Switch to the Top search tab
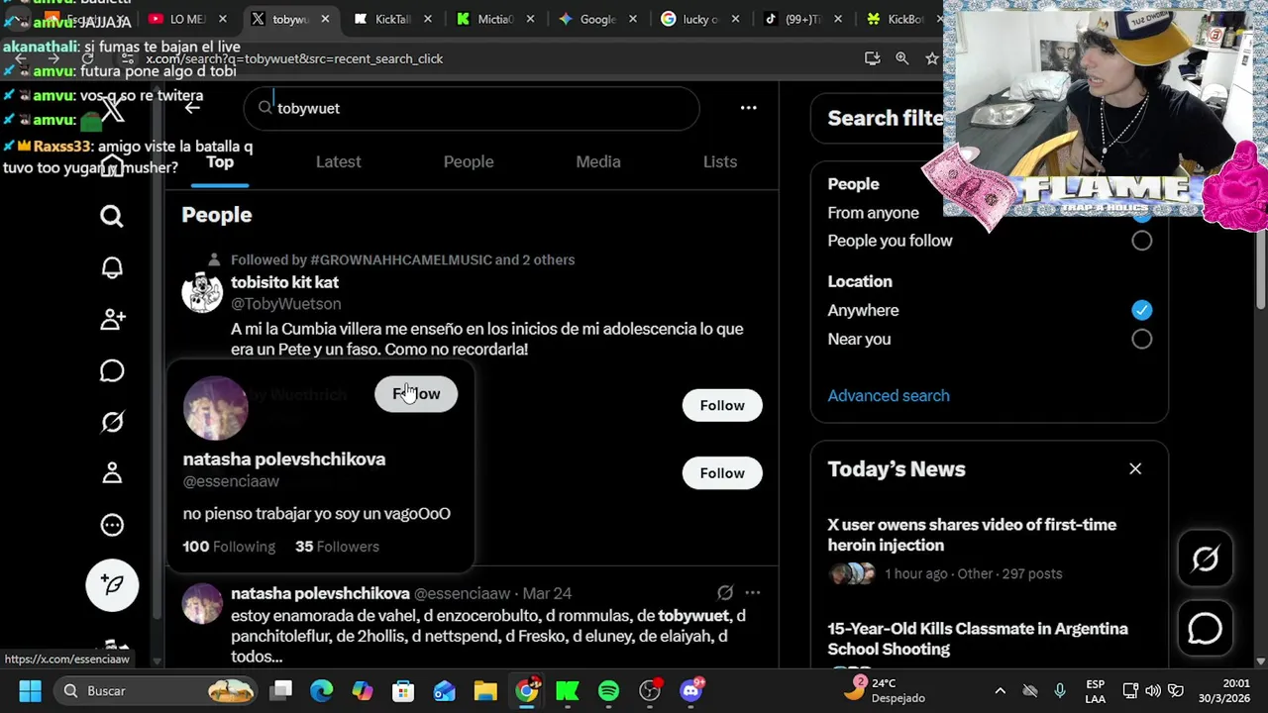1268x713 pixels. pyautogui.click(x=220, y=162)
